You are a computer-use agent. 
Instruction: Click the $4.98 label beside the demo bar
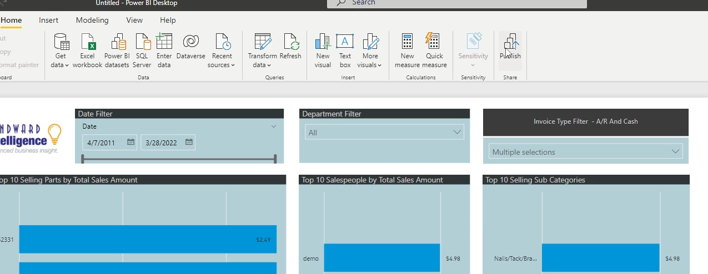[x=453, y=258]
